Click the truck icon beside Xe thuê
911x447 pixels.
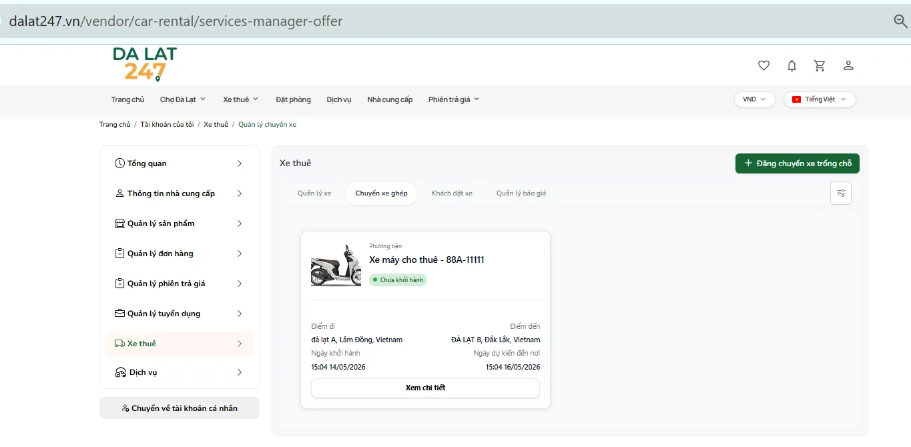(x=119, y=344)
